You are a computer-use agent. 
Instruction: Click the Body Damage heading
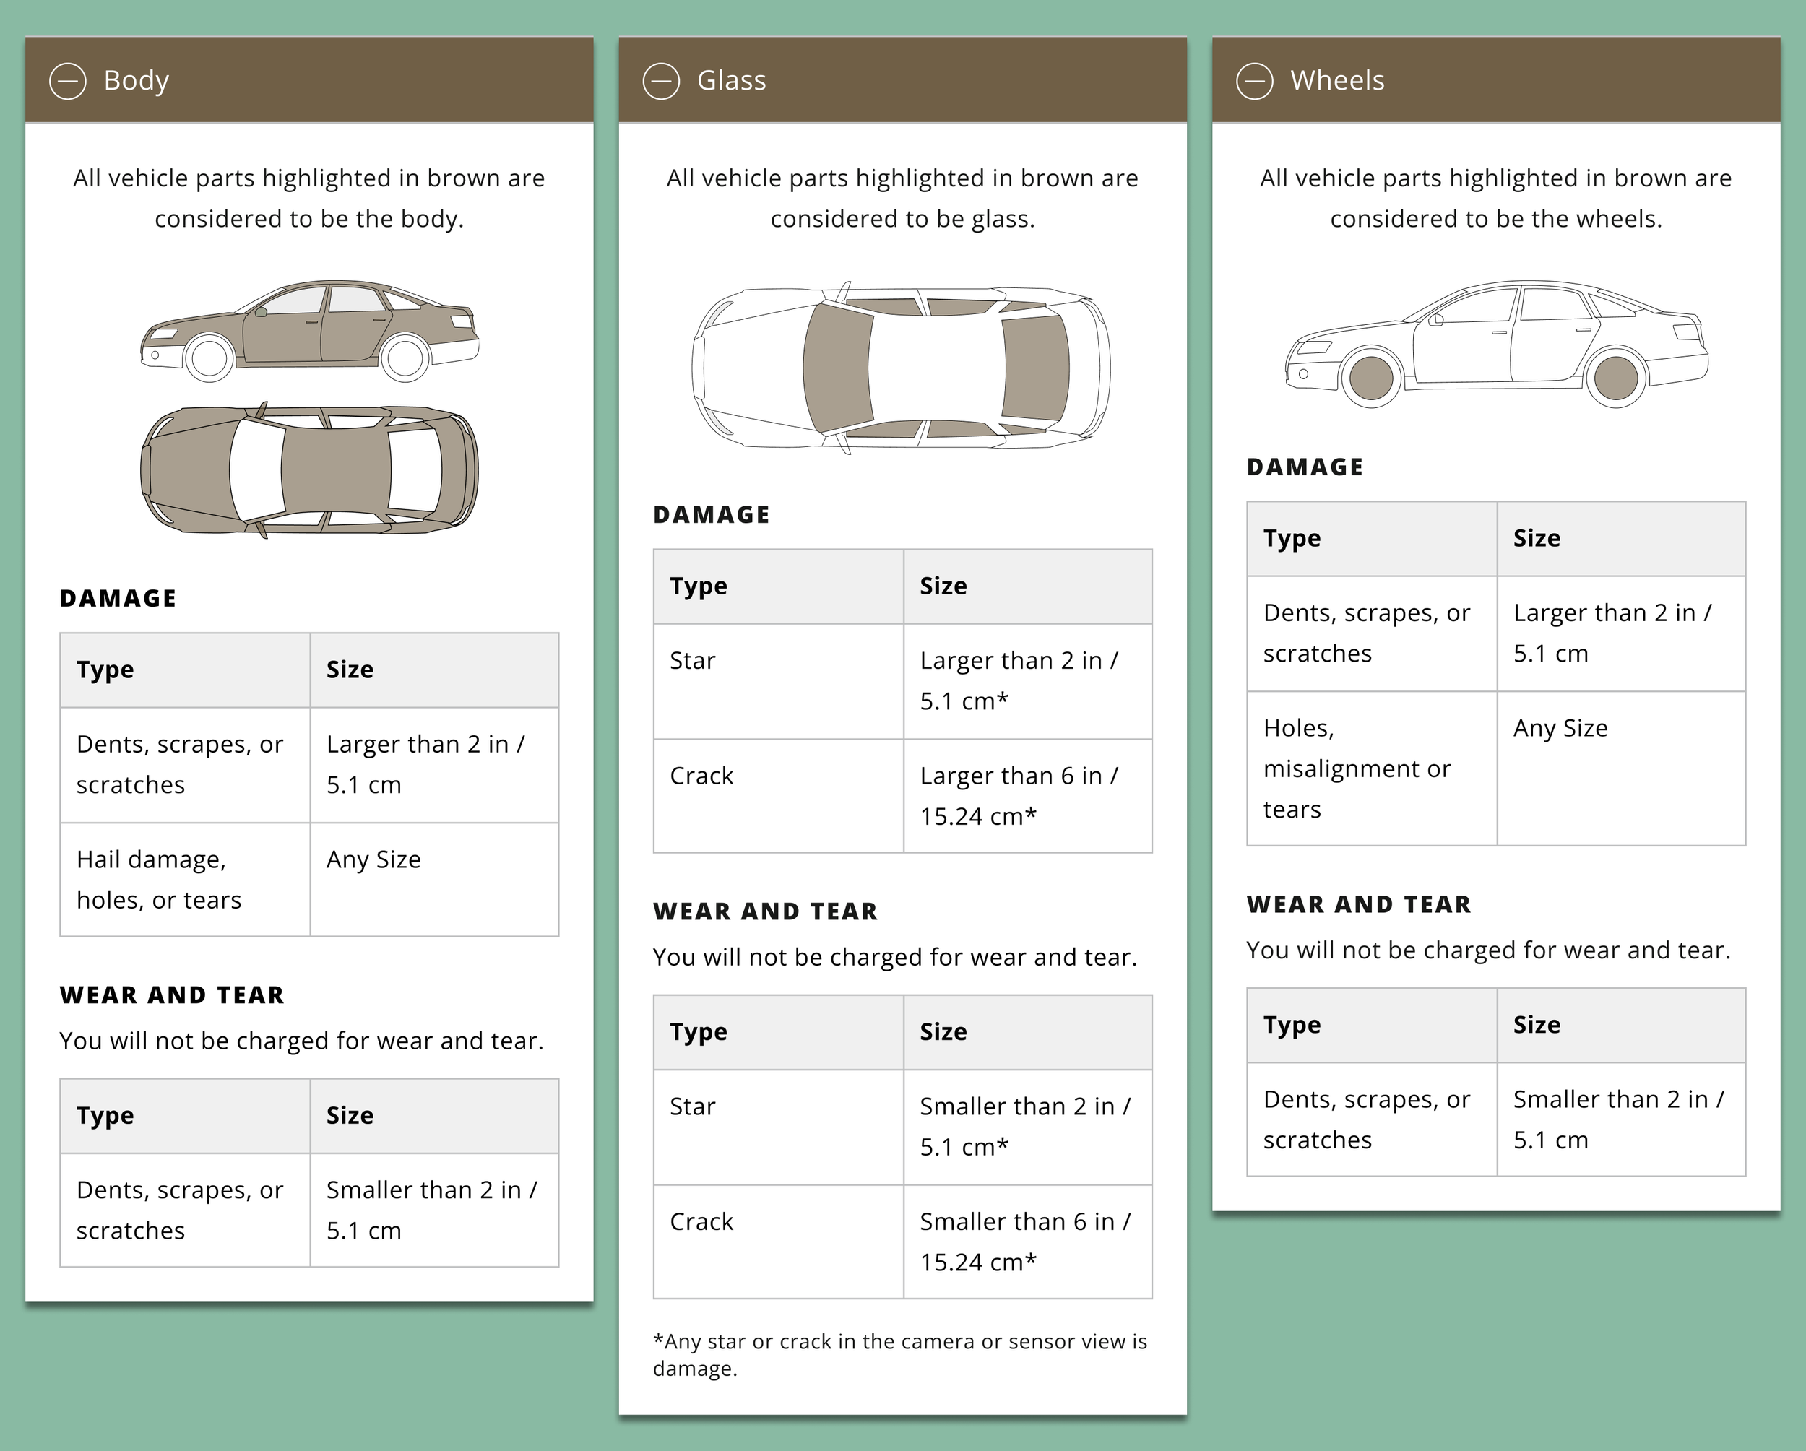click(x=118, y=598)
